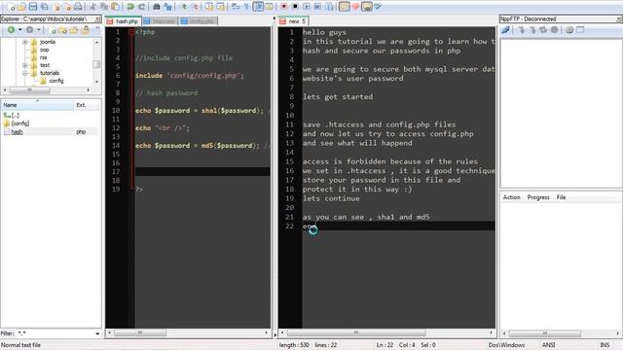Print the document using the printer icon

[78, 7]
